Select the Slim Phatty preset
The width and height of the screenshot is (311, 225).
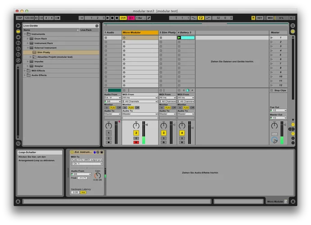[61, 52]
